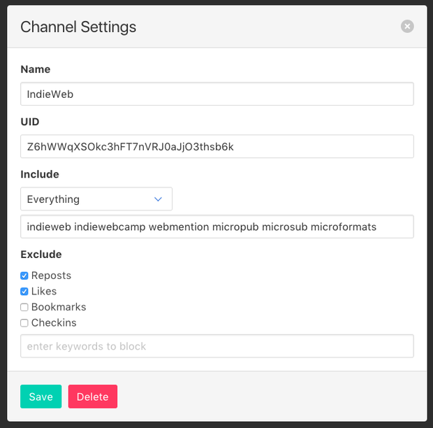The height and width of the screenshot is (428, 433).
Task: Click the Name field containing IndieWeb
Action: (217, 94)
